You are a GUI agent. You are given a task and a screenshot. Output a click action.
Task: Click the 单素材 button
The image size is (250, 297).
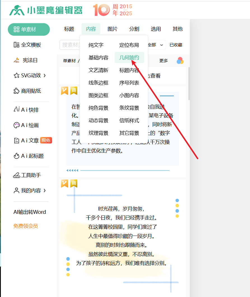[x=29, y=29]
